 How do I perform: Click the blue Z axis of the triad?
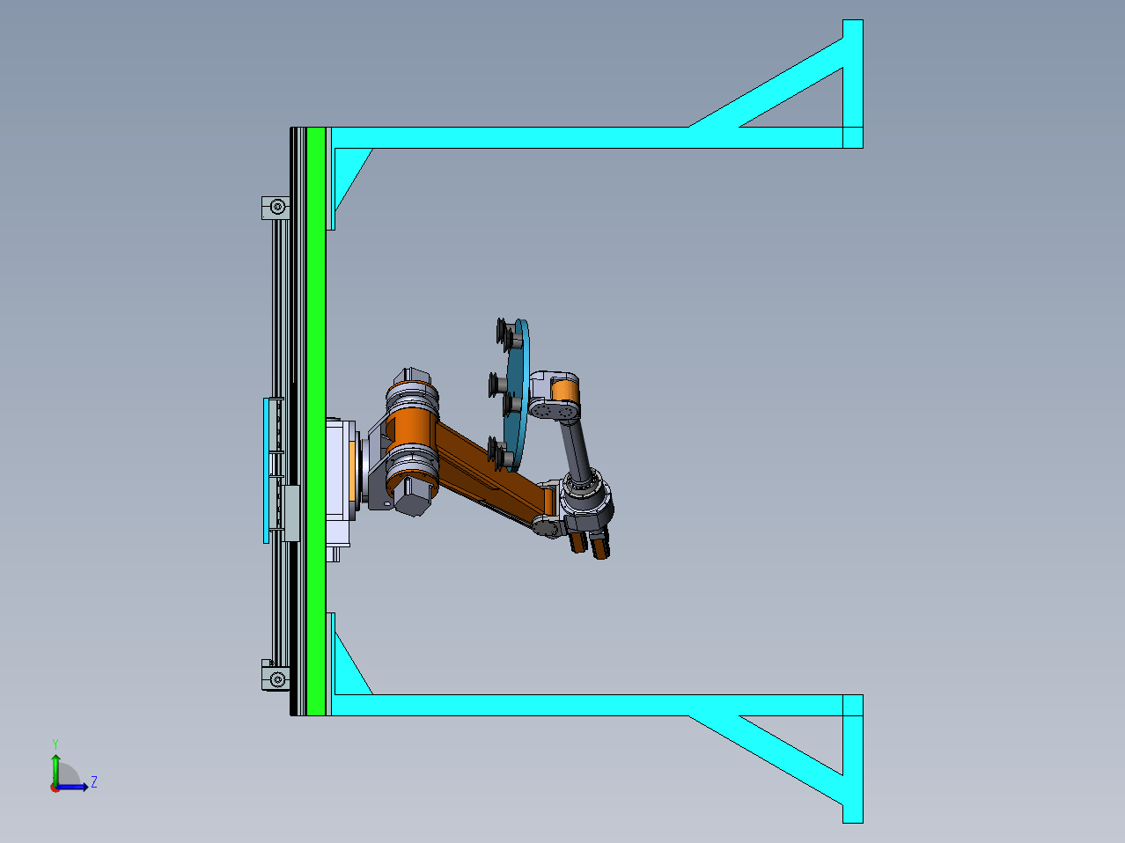[74, 786]
